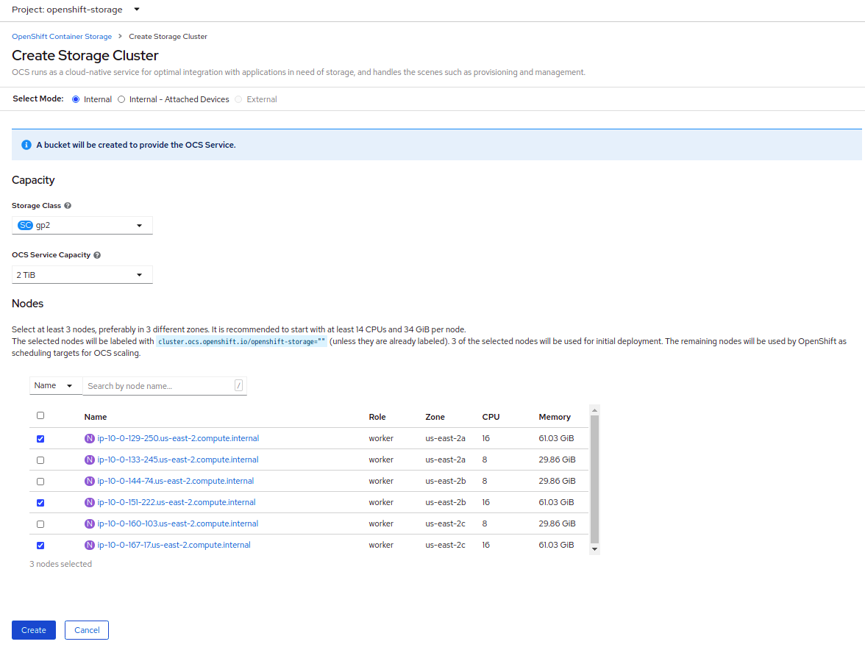
Task: Click node icon for ip-10-0-133-245
Action: pyautogui.click(x=90, y=460)
